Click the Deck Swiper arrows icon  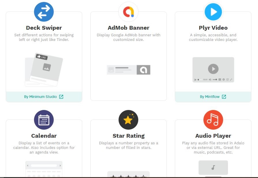44,12
